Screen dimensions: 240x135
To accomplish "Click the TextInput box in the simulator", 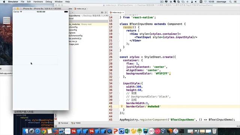I will (x=36, y=61).
